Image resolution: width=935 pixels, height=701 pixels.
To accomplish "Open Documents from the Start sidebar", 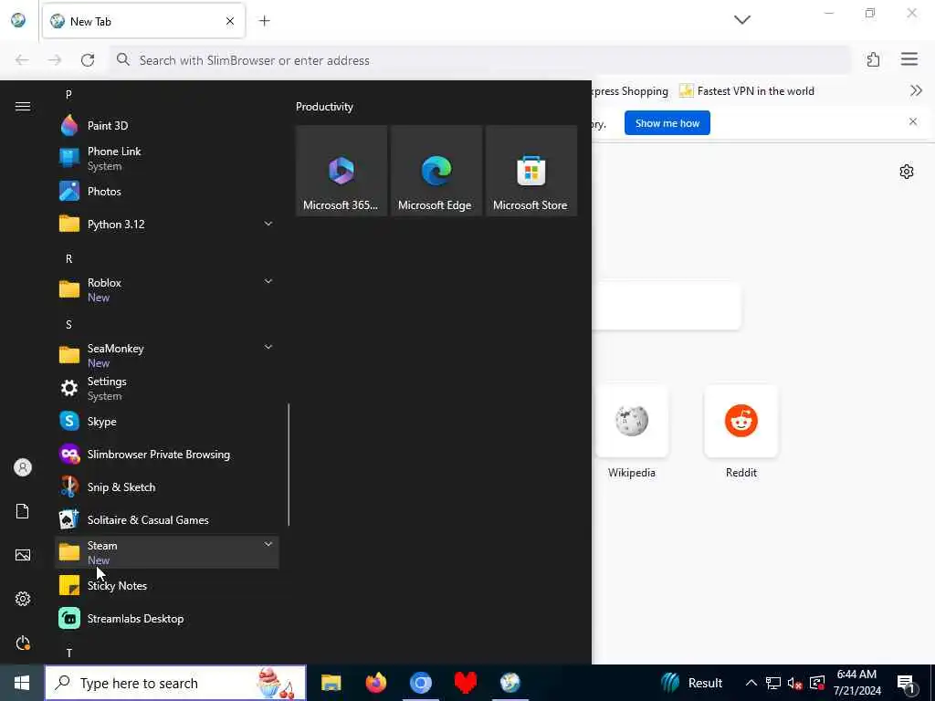I will point(23,511).
